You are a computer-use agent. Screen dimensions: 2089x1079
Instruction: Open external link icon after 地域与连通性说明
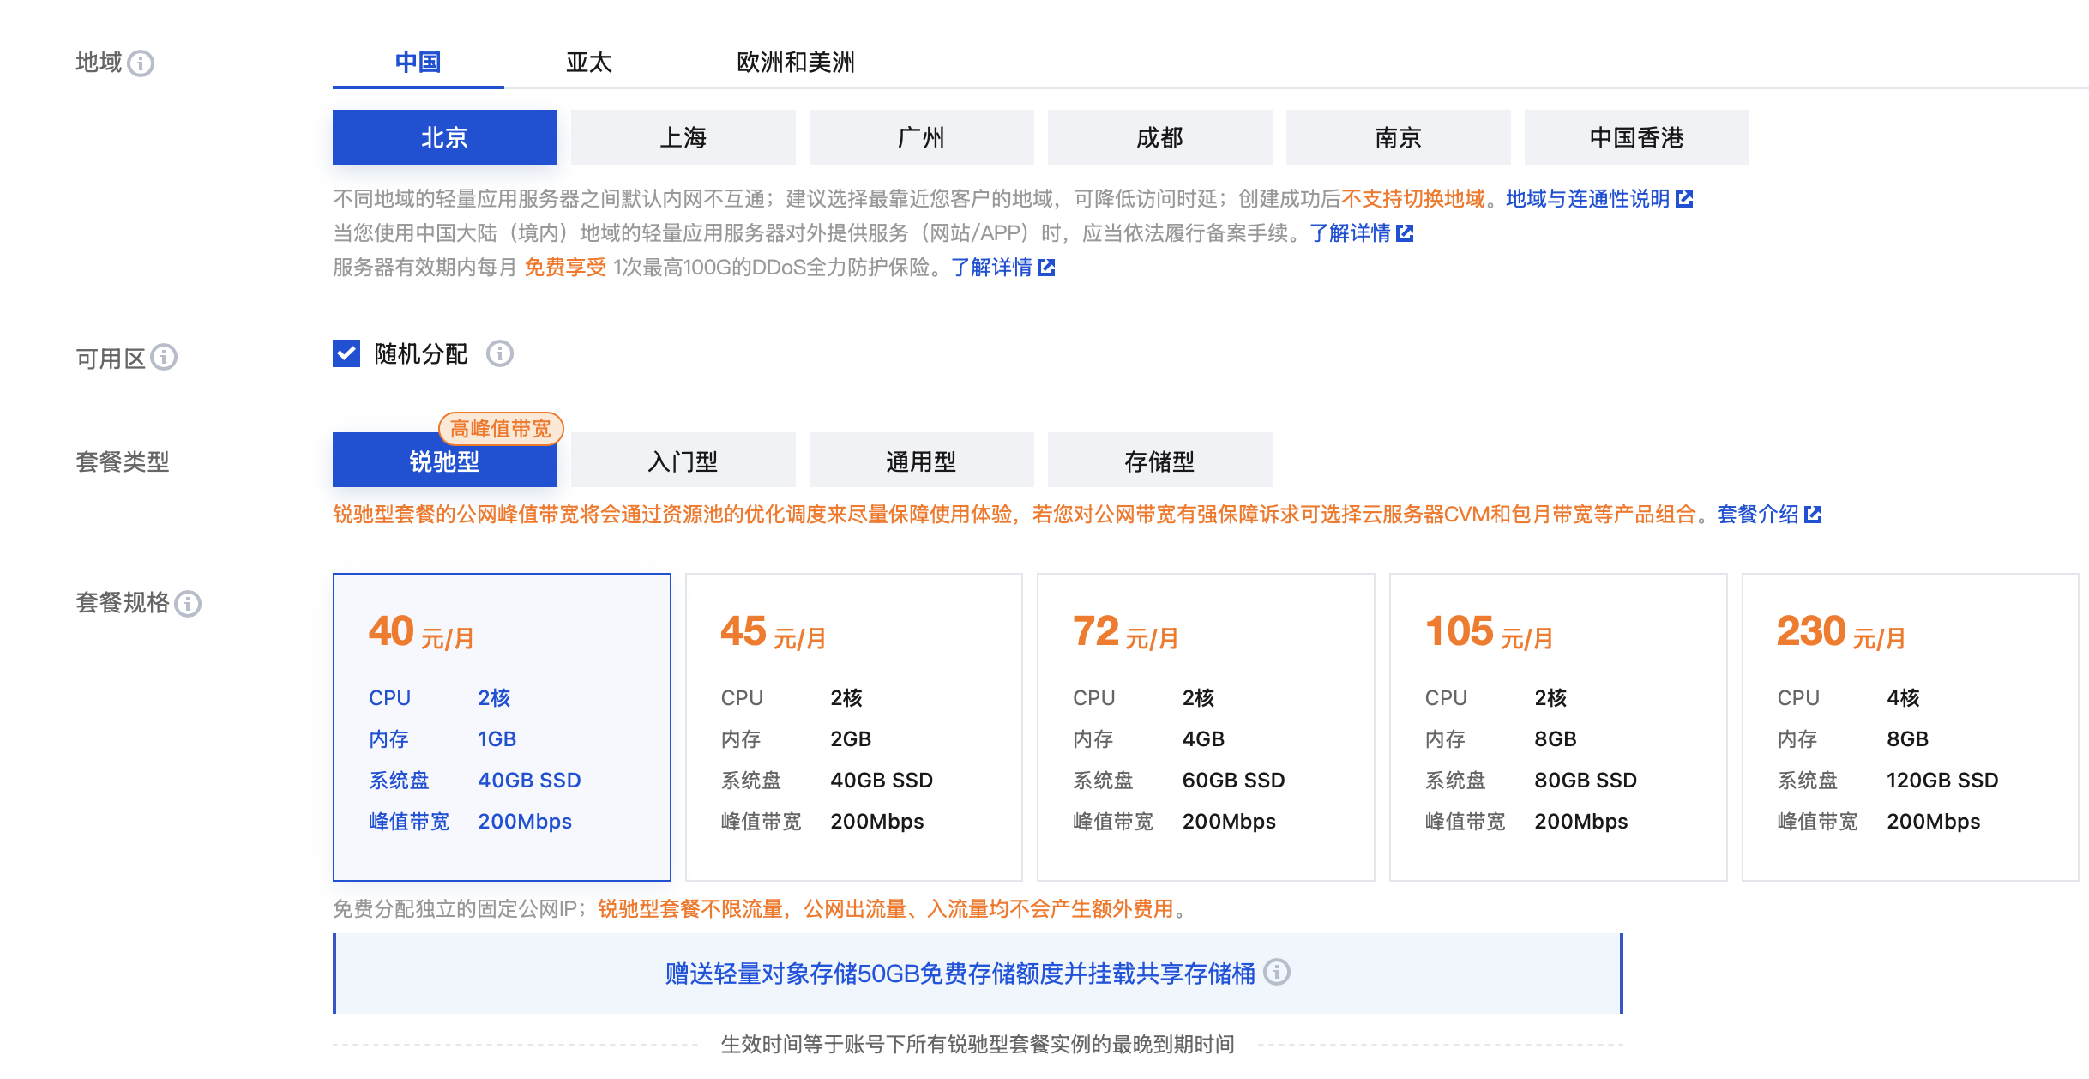click(1685, 199)
